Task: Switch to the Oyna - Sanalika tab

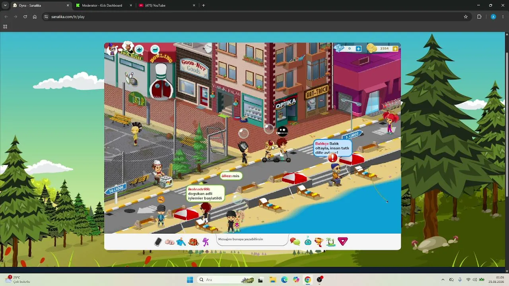Action: click(40, 6)
